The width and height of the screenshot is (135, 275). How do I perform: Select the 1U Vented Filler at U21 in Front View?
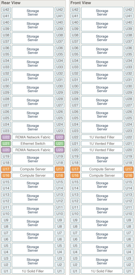[x=102, y=144]
